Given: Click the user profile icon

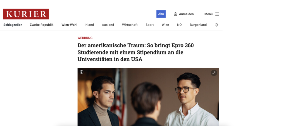Looking at the screenshot, I should pyautogui.click(x=175, y=14).
